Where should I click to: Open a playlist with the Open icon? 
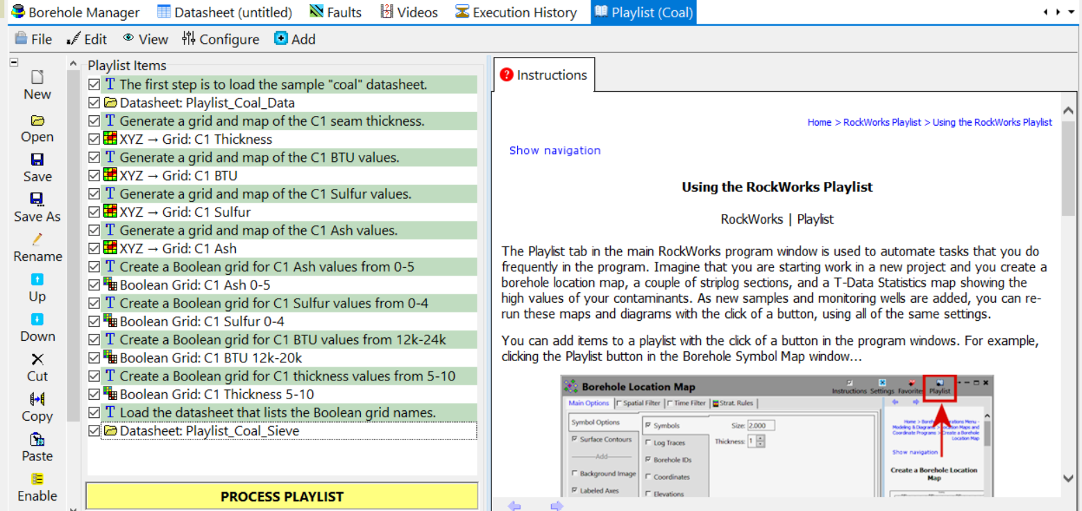pos(37,121)
